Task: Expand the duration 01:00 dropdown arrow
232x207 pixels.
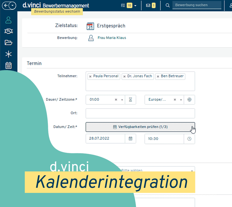Action: [x=122, y=100]
